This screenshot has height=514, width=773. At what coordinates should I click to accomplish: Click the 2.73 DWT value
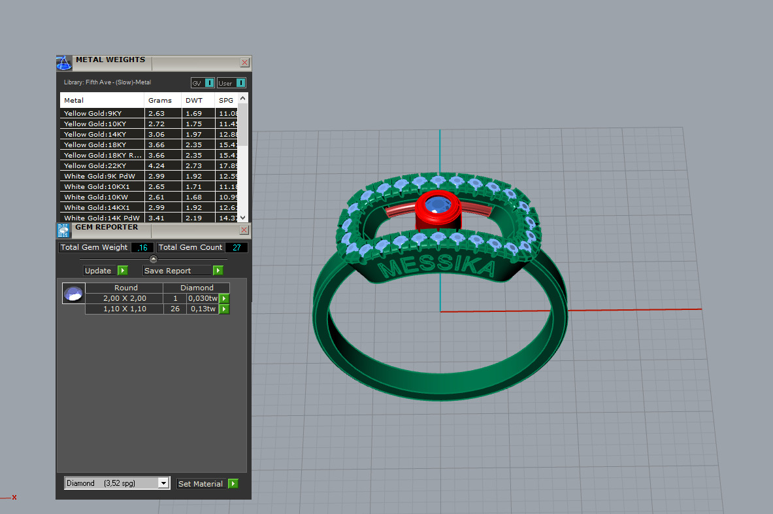point(194,165)
